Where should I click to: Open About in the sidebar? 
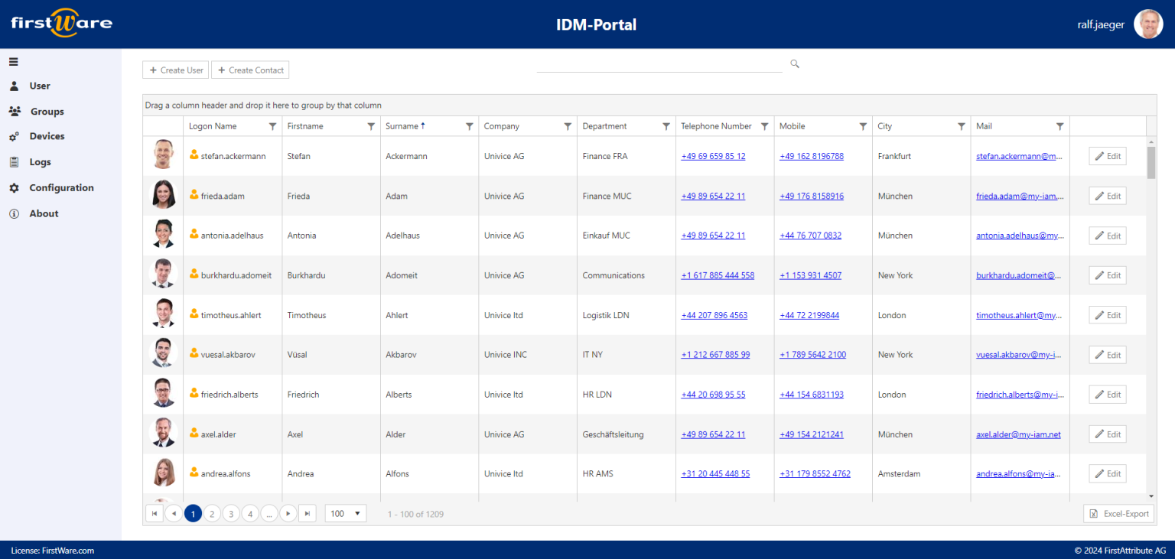coord(44,214)
